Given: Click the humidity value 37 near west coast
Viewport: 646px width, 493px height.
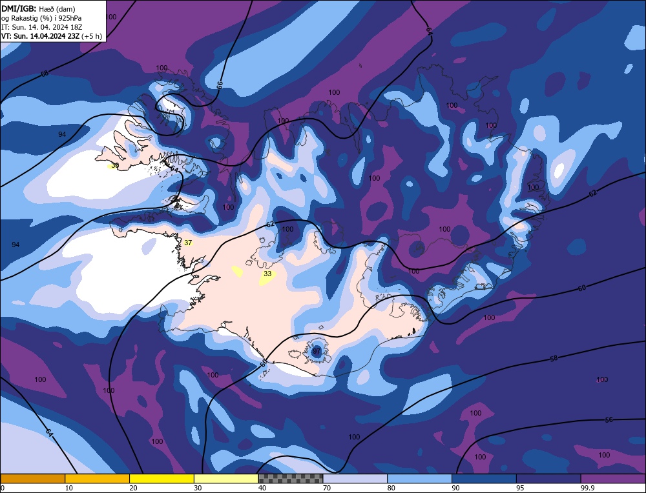Looking at the screenshot, I should click(x=188, y=243).
